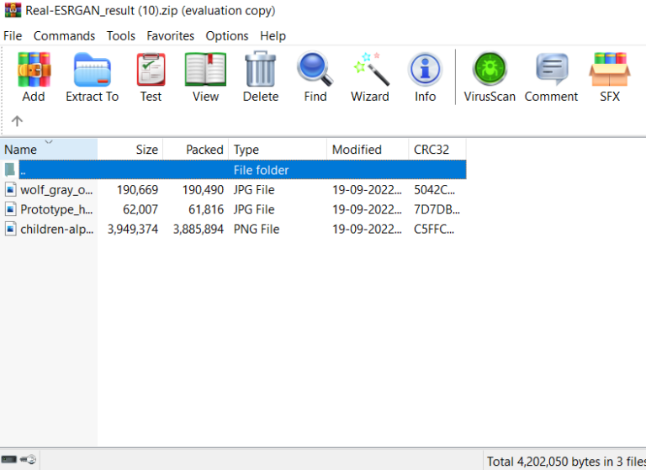646x470 pixels.
Task: Show archive Info icon
Action: [425, 76]
